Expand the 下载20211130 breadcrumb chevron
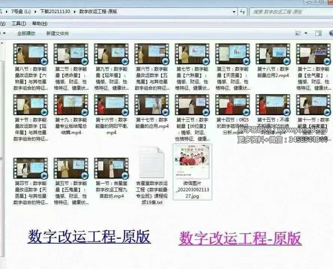The height and width of the screenshot is (269, 333). click(x=75, y=11)
